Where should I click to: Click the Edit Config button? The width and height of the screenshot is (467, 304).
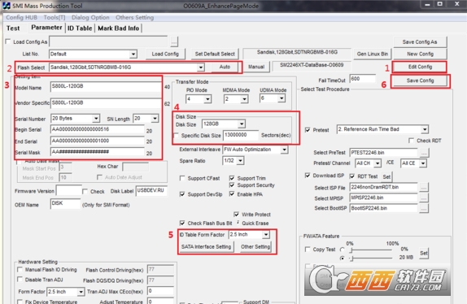[420, 67]
